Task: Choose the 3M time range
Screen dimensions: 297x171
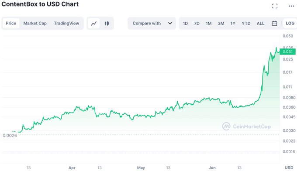Action: tap(221, 24)
